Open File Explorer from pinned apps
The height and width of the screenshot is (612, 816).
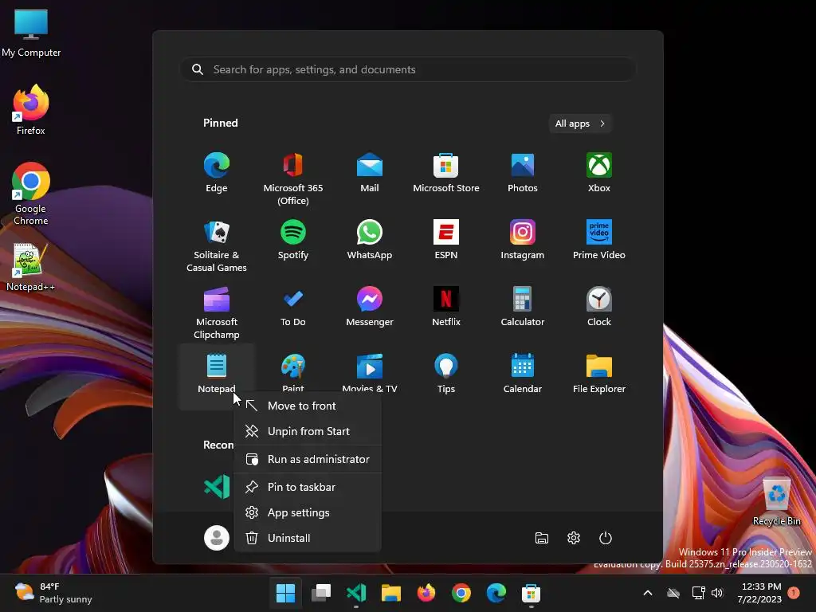pos(599,375)
